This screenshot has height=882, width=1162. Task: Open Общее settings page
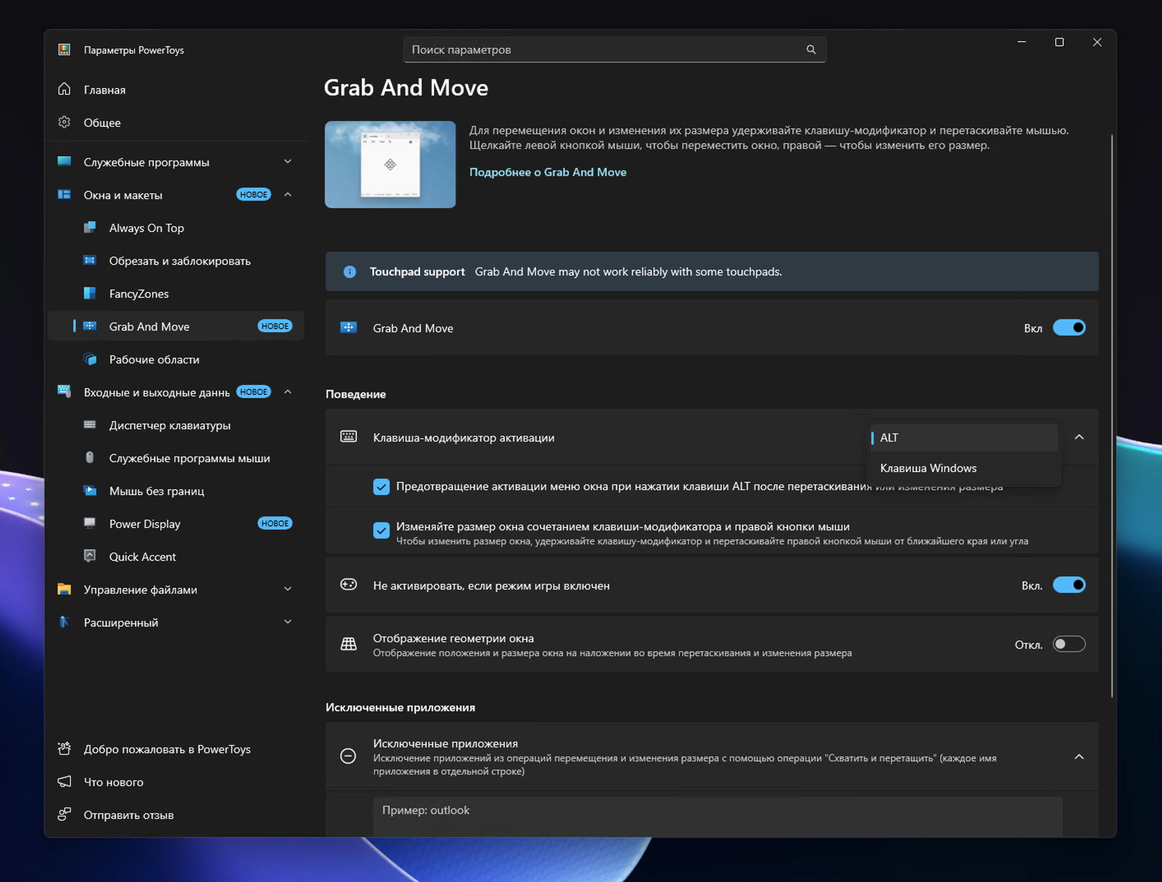click(102, 123)
